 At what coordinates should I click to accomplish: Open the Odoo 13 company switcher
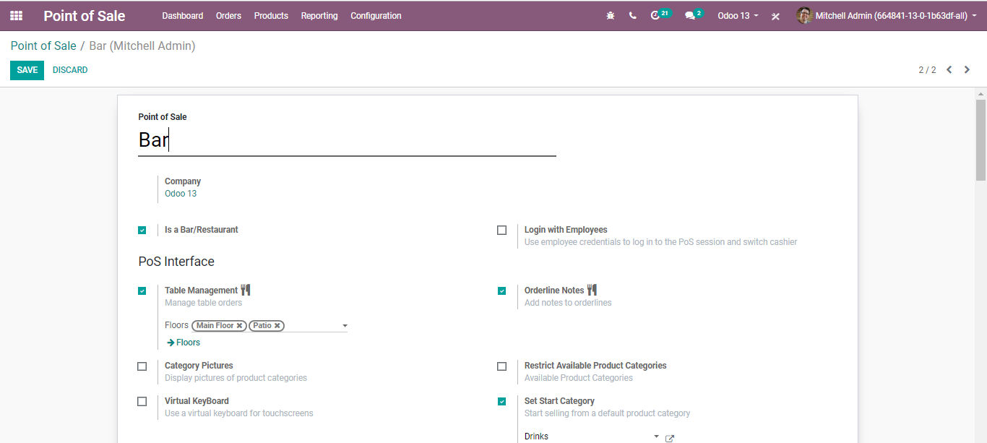tap(738, 15)
